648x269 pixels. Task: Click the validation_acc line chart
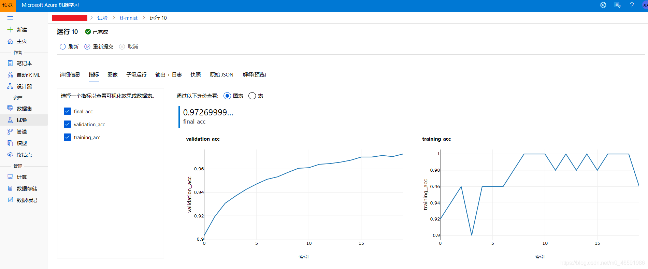click(303, 195)
